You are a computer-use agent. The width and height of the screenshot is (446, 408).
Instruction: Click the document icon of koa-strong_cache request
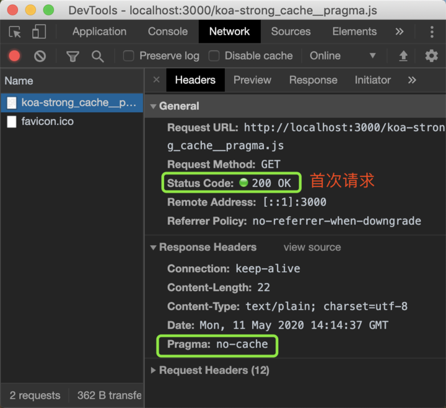pyautogui.click(x=12, y=103)
